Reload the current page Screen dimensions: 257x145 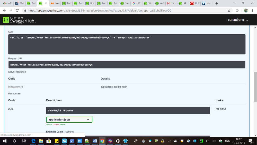pyautogui.click(x=17, y=11)
